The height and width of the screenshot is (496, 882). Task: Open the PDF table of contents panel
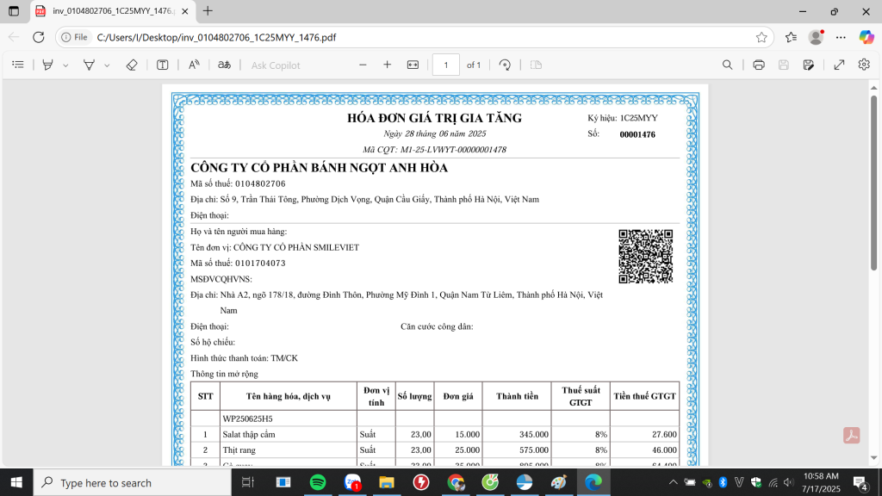pyautogui.click(x=18, y=65)
